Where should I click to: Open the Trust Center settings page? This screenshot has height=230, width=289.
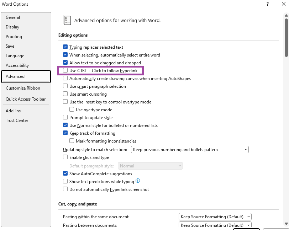click(x=17, y=120)
